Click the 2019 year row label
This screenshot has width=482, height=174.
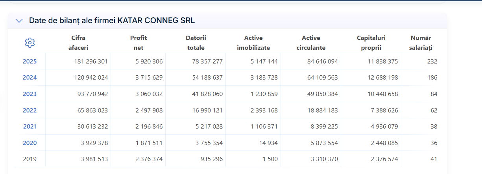coord(30,159)
